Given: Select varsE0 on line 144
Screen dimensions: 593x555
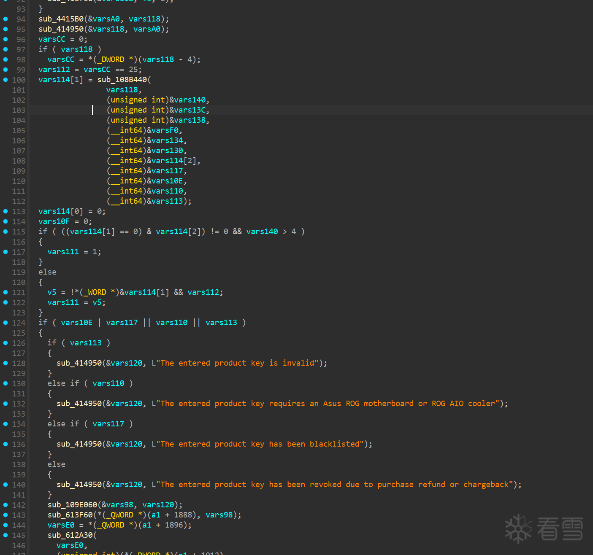Looking at the screenshot, I should [61, 525].
